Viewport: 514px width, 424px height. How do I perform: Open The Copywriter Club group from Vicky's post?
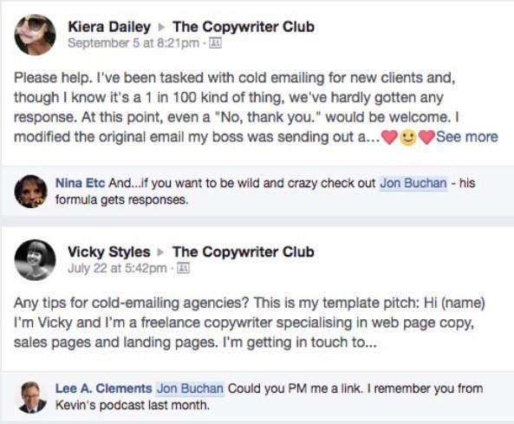[x=244, y=251]
